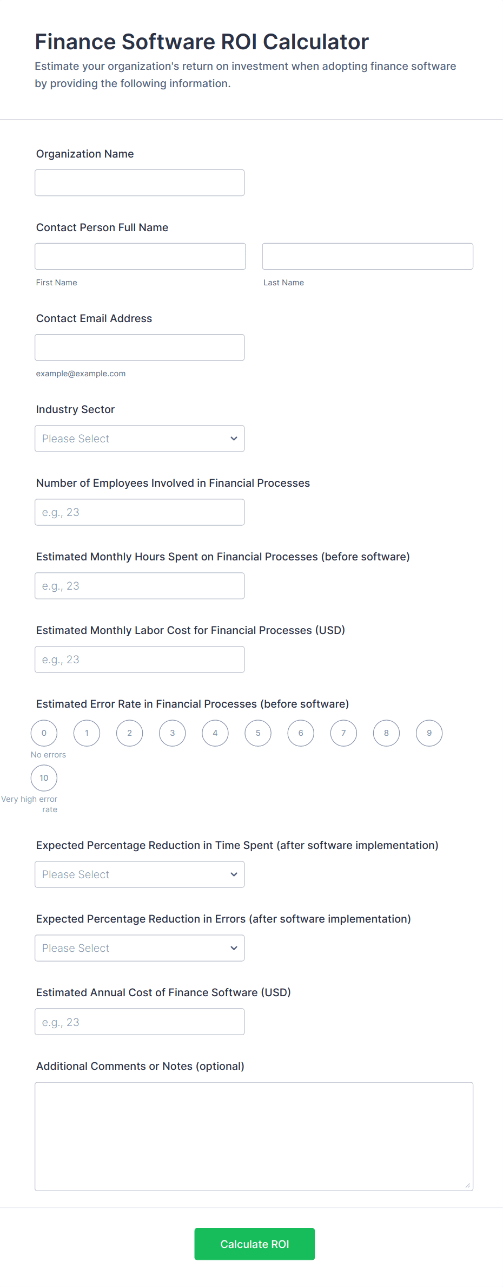Select error rate 5 radio option
Image resolution: width=503 pixels, height=1287 pixels.
(258, 733)
